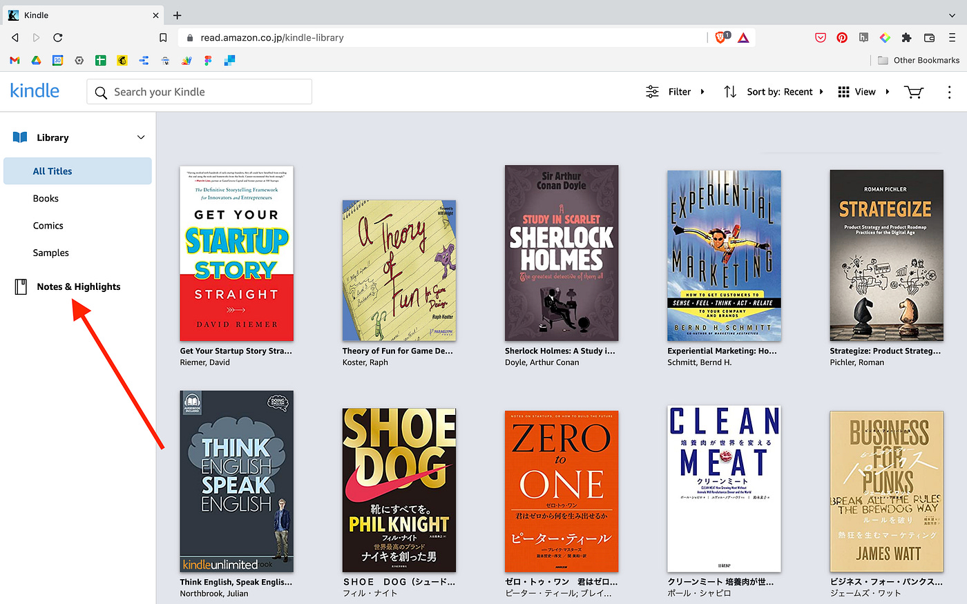Select All Titles in the sidebar
Screen dimensions: 967x604
pyautogui.click(x=52, y=171)
